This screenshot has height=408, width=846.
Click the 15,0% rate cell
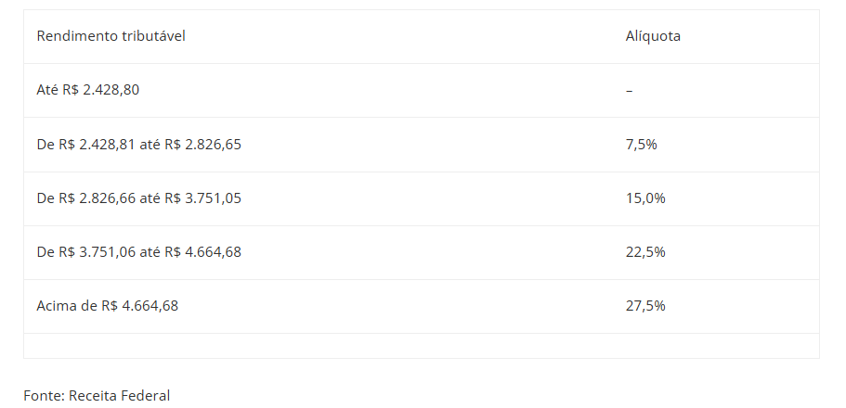tap(645, 198)
